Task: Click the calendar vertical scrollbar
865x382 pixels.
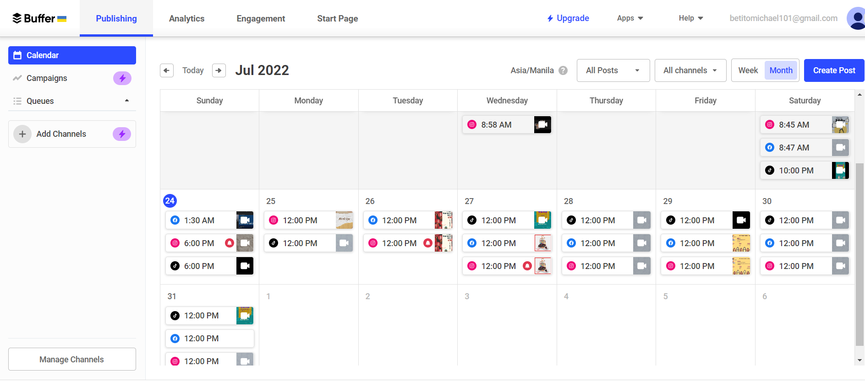Action: tap(860, 252)
